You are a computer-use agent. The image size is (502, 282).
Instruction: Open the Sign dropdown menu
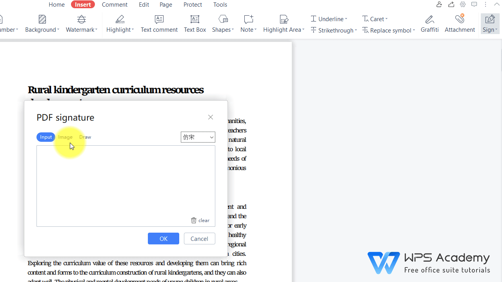coord(490,23)
